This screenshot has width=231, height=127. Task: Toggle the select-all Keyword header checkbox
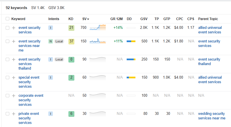point(7,19)
